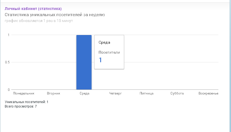The width and height of the screenshot is (231, 132).
Task: Click the Четверг axis label
Action: tap(115, 94)
